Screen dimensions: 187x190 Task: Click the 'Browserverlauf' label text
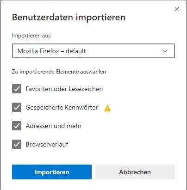click(x=47, y=144)
